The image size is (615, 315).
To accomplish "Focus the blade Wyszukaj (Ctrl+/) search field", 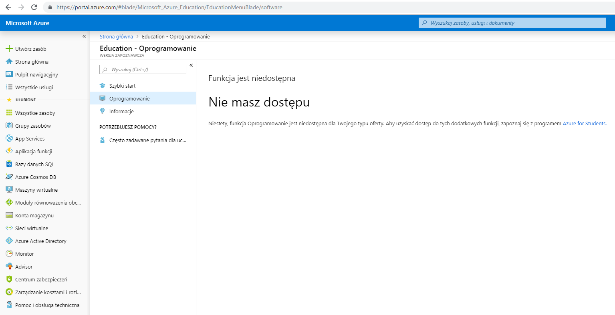I will point(143,70).
